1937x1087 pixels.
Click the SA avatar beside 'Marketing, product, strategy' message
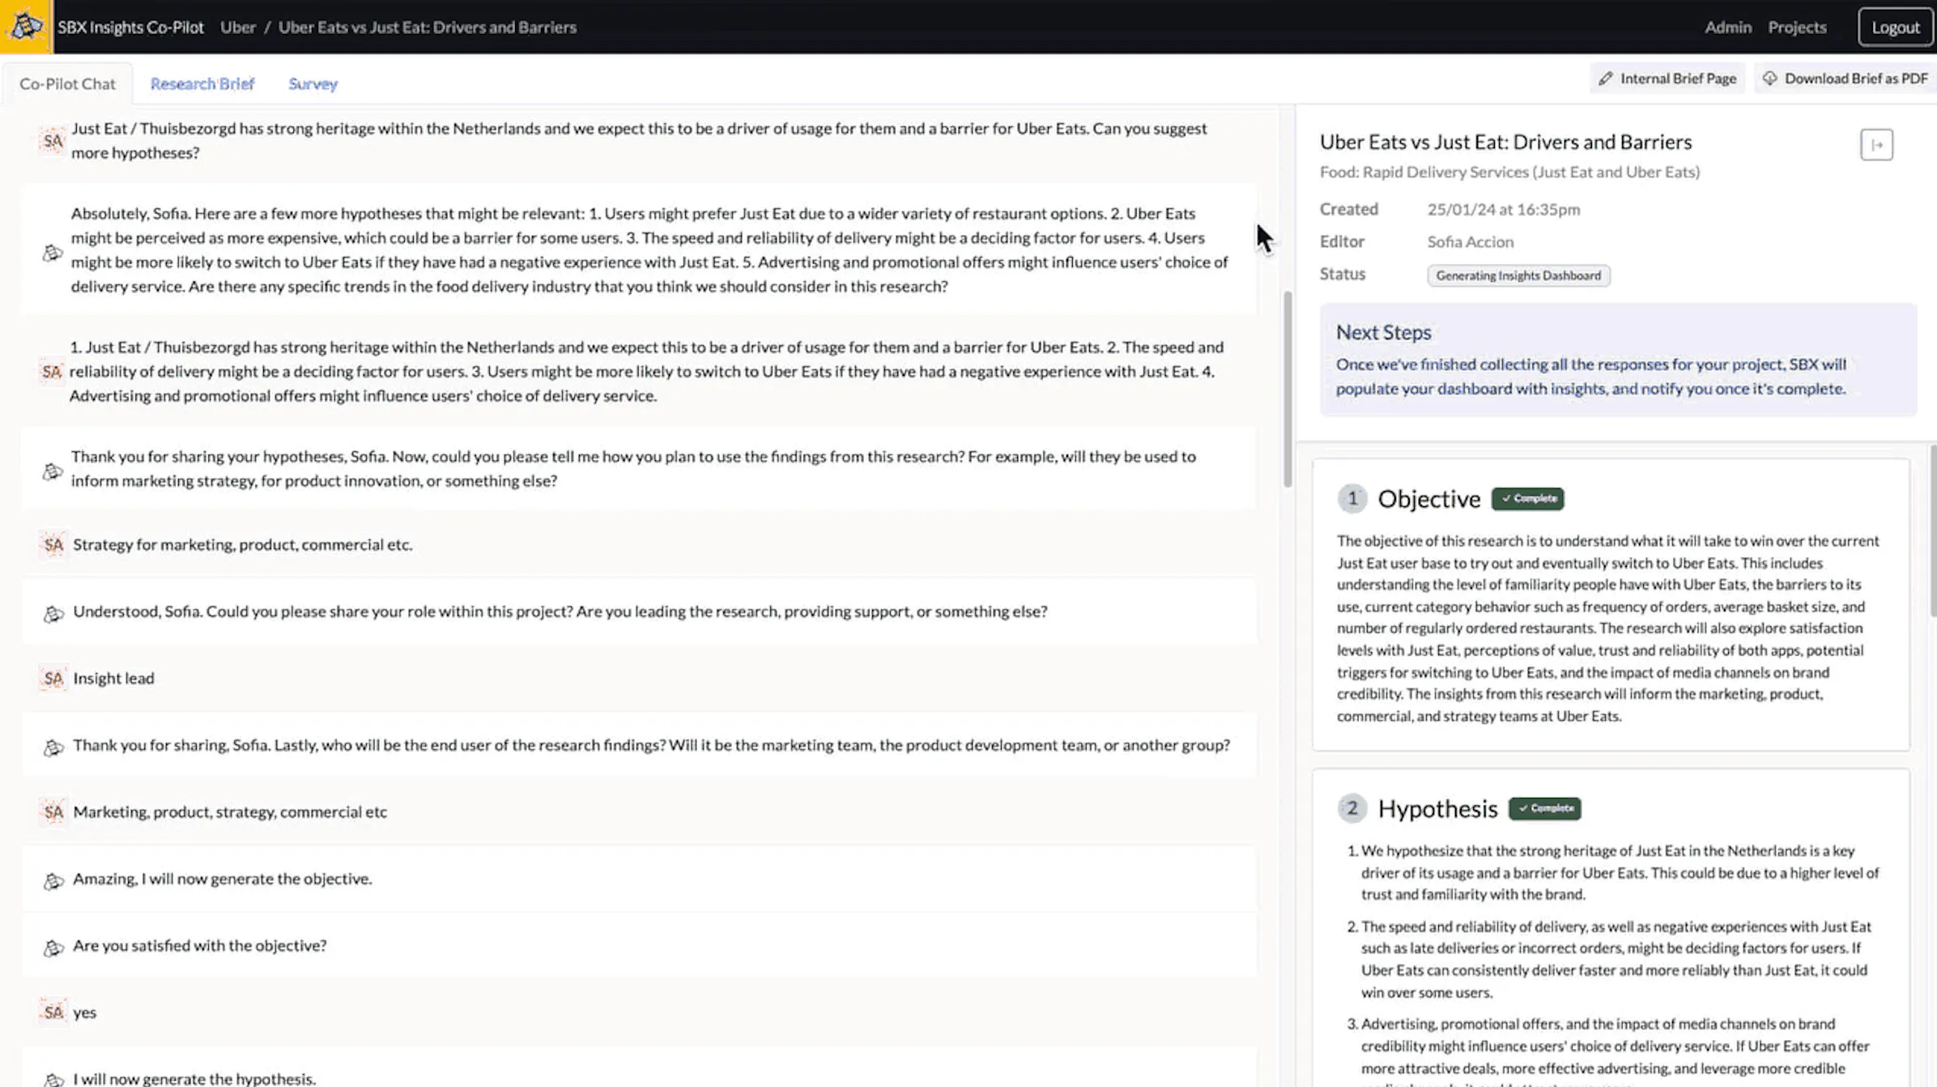pyautogui.click(x=53, y=812)
